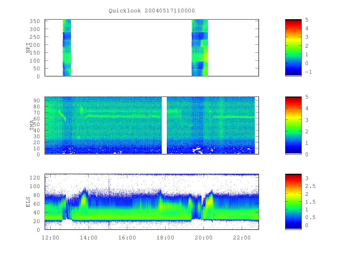
Task: Click the 12:00 time axis label
Action: coord(51,238)
